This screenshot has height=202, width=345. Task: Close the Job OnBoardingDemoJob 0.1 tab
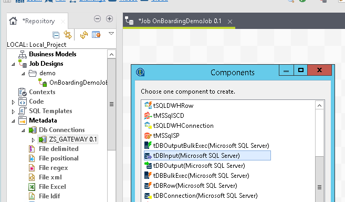(x=230, y=22)
